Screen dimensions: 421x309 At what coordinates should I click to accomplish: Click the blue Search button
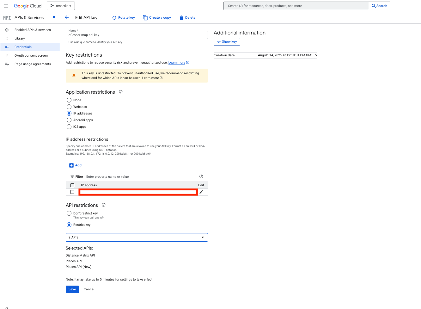tap(379, 6)
